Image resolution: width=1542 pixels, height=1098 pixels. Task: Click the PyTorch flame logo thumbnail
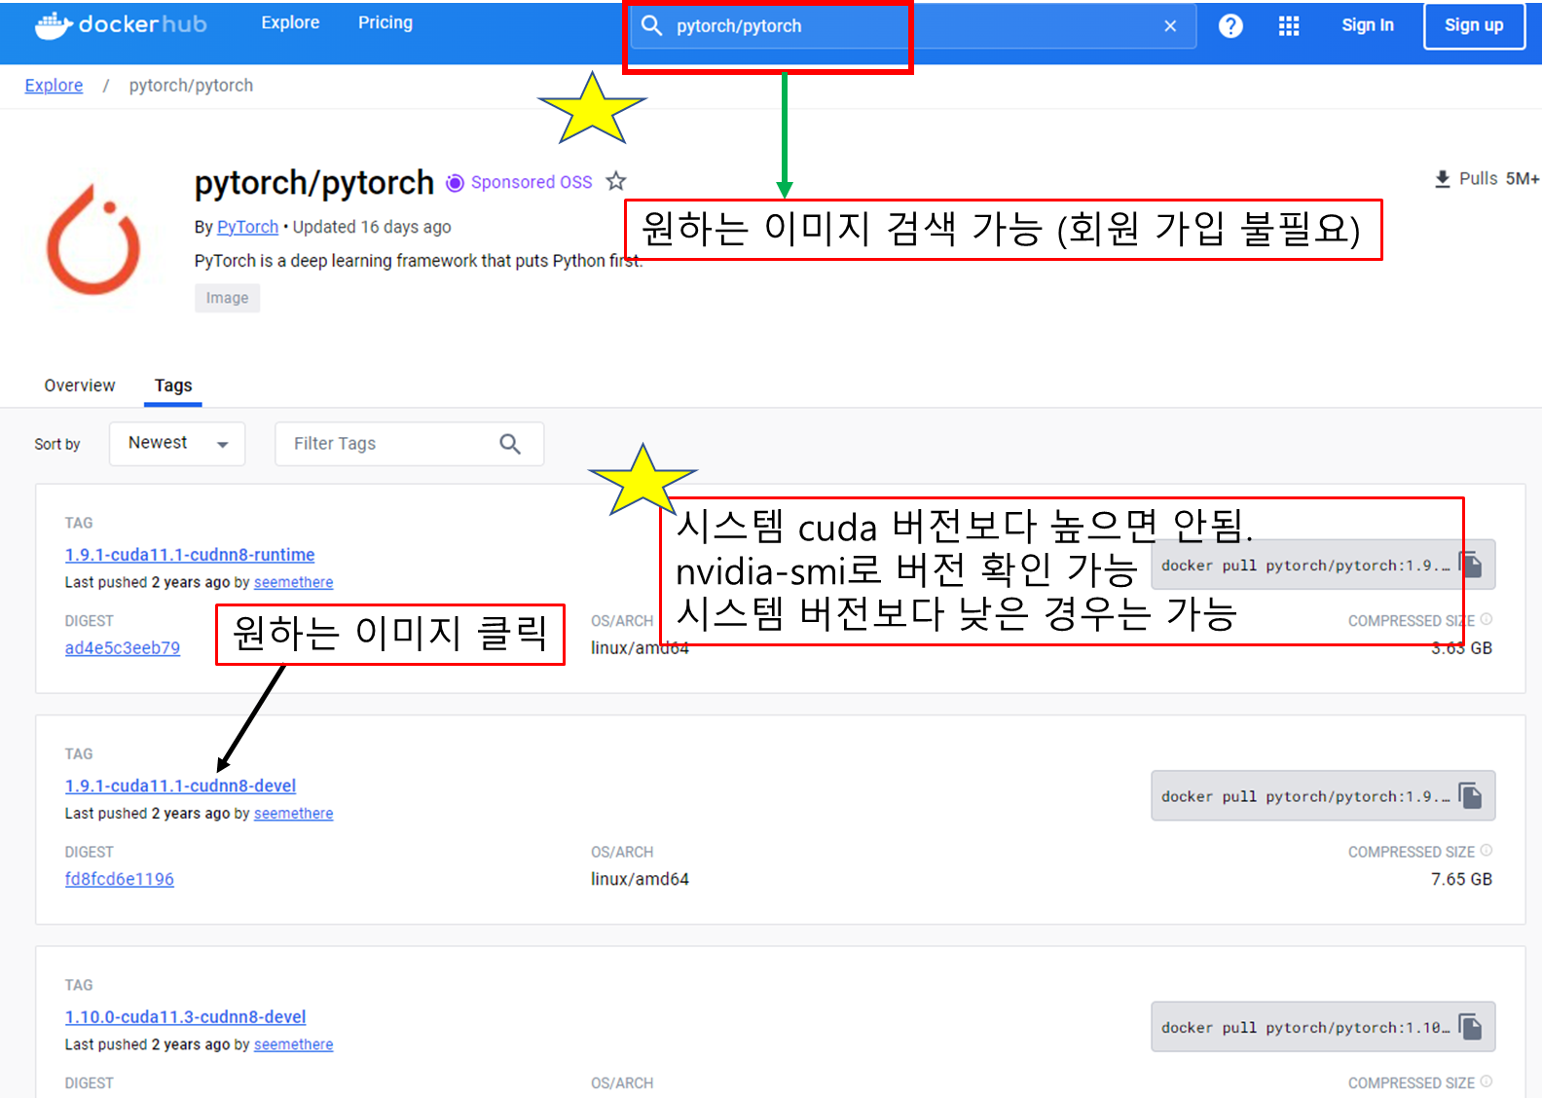click(94, 239)
